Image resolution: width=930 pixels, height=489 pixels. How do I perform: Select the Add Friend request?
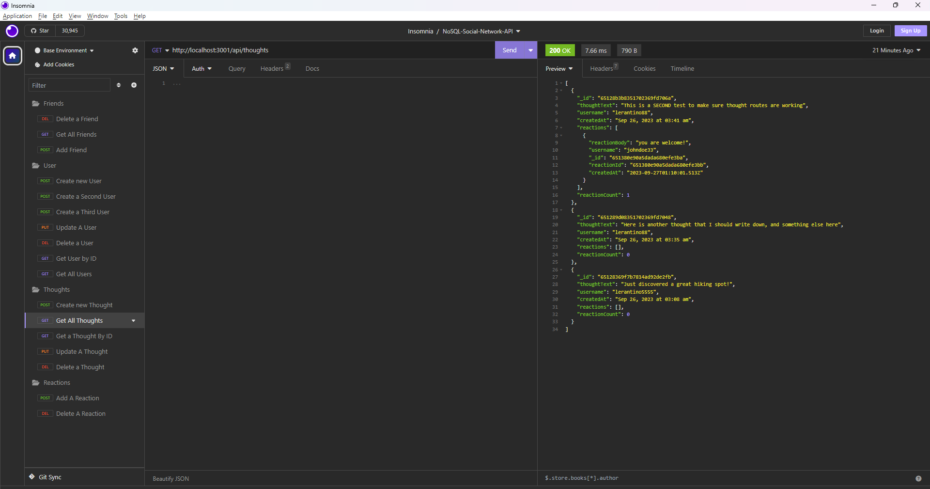pos(84,150)
